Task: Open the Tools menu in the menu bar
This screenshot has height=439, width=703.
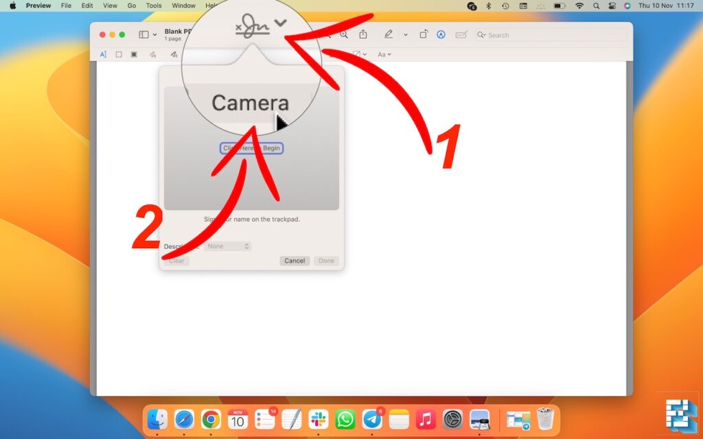Action: point(154,5)
